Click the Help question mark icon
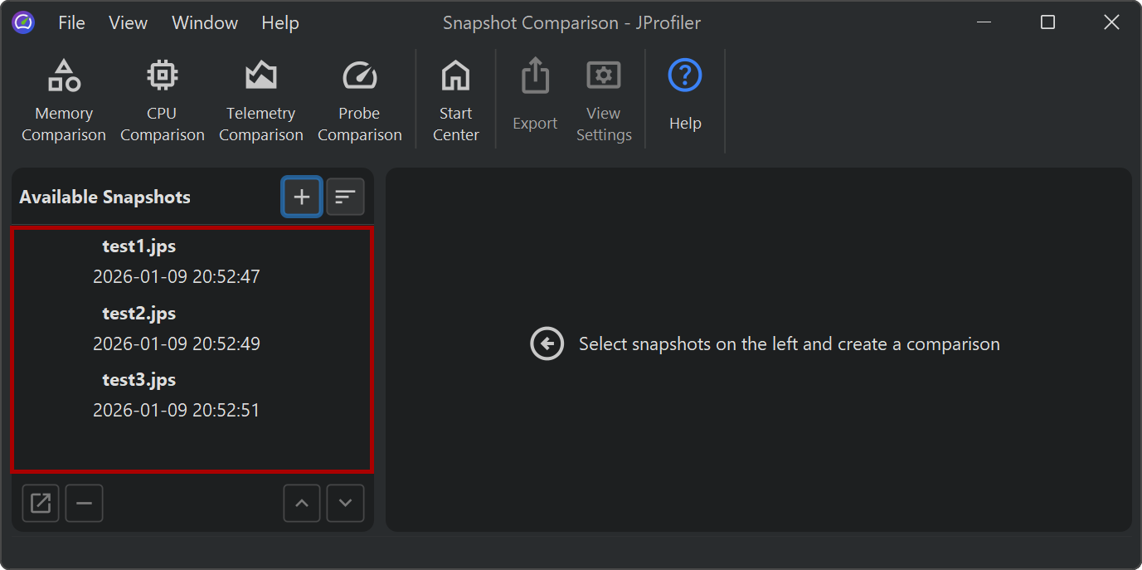 point(685,76)
